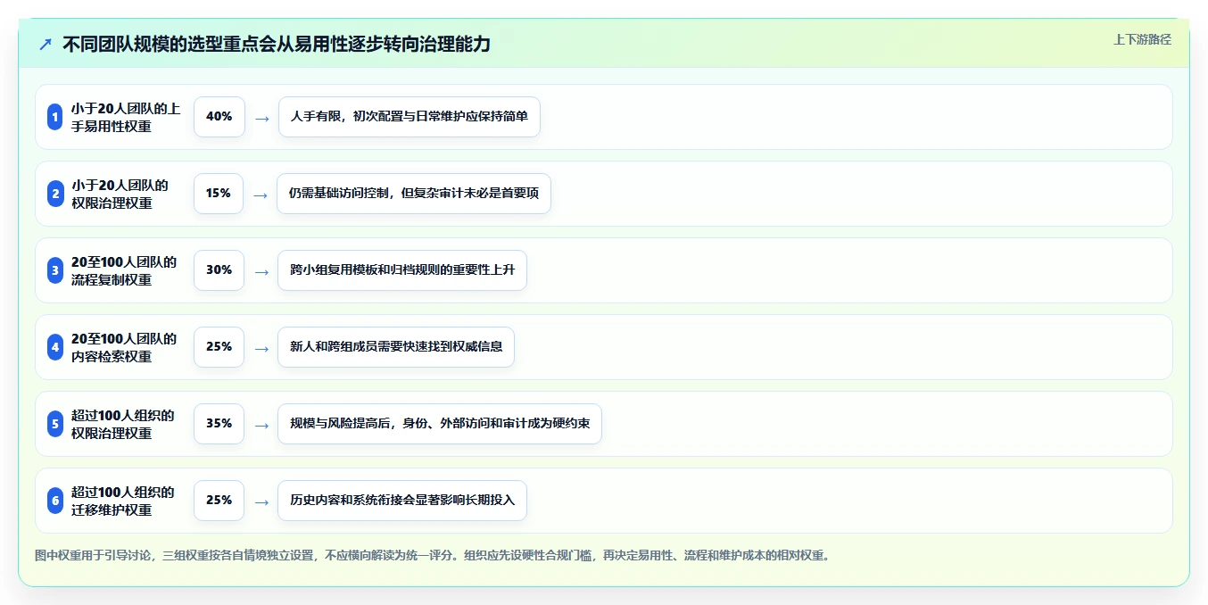The width and height of the screenshot is (1208, 605).
Task: Click the 上下游路径 label
Action: pyautogui.click(x=1142, y=39)
